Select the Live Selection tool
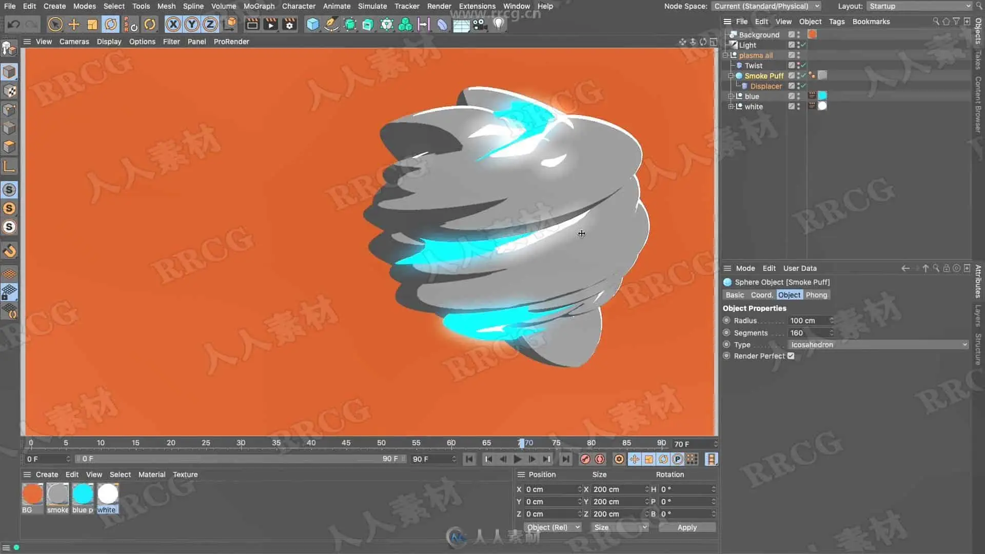The height and width of the screenshot is (554, 985). [55, 24]
